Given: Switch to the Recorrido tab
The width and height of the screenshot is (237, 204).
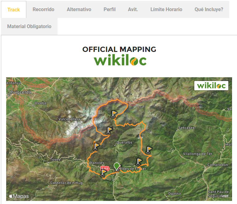Looking at the screenshot, I should coord(43,10).
